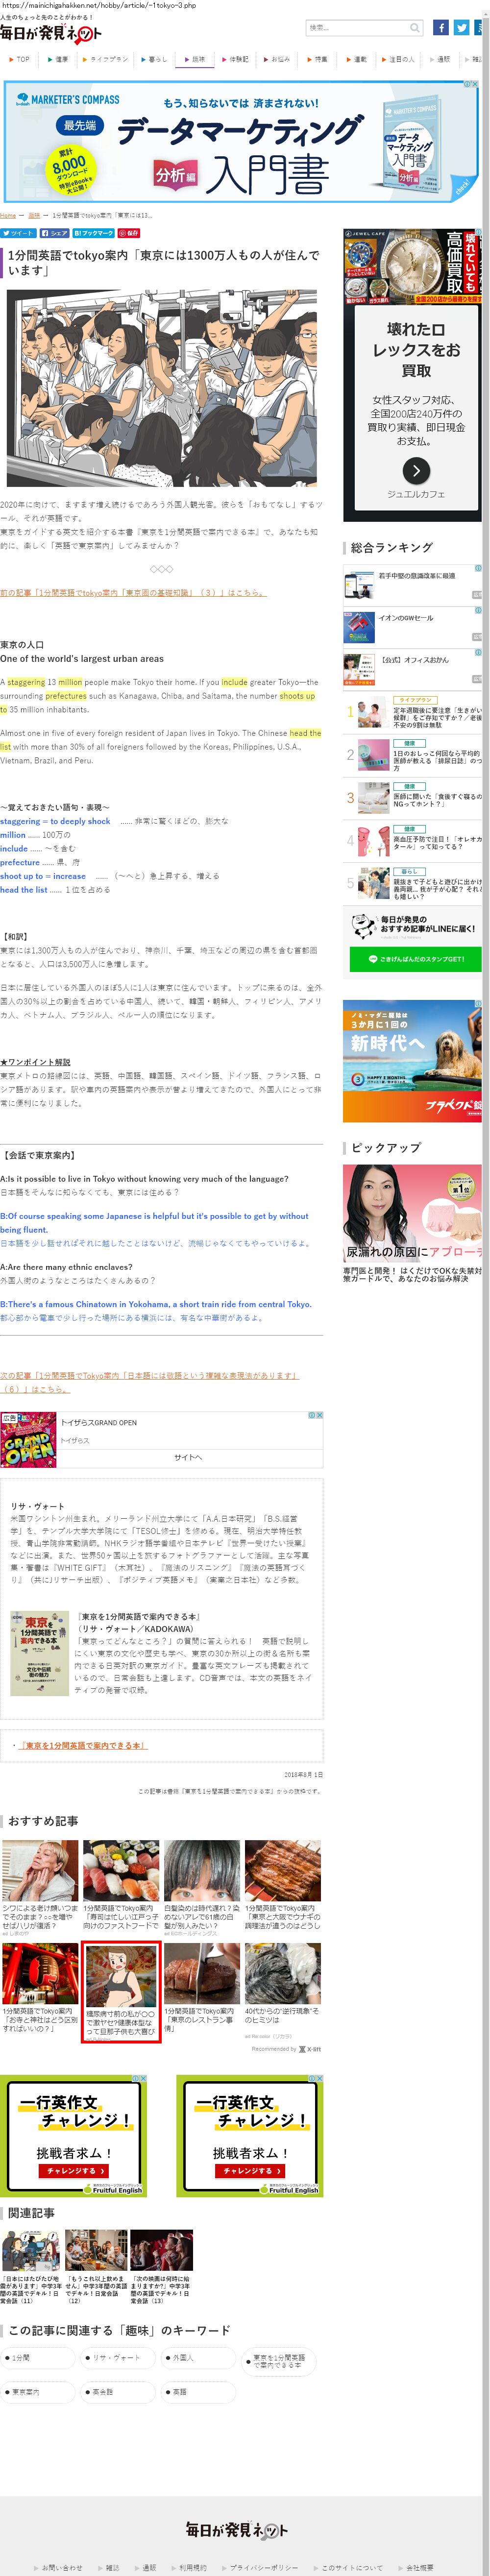
Task: Click the B! ブックマーク button
Action: [93, 232]
